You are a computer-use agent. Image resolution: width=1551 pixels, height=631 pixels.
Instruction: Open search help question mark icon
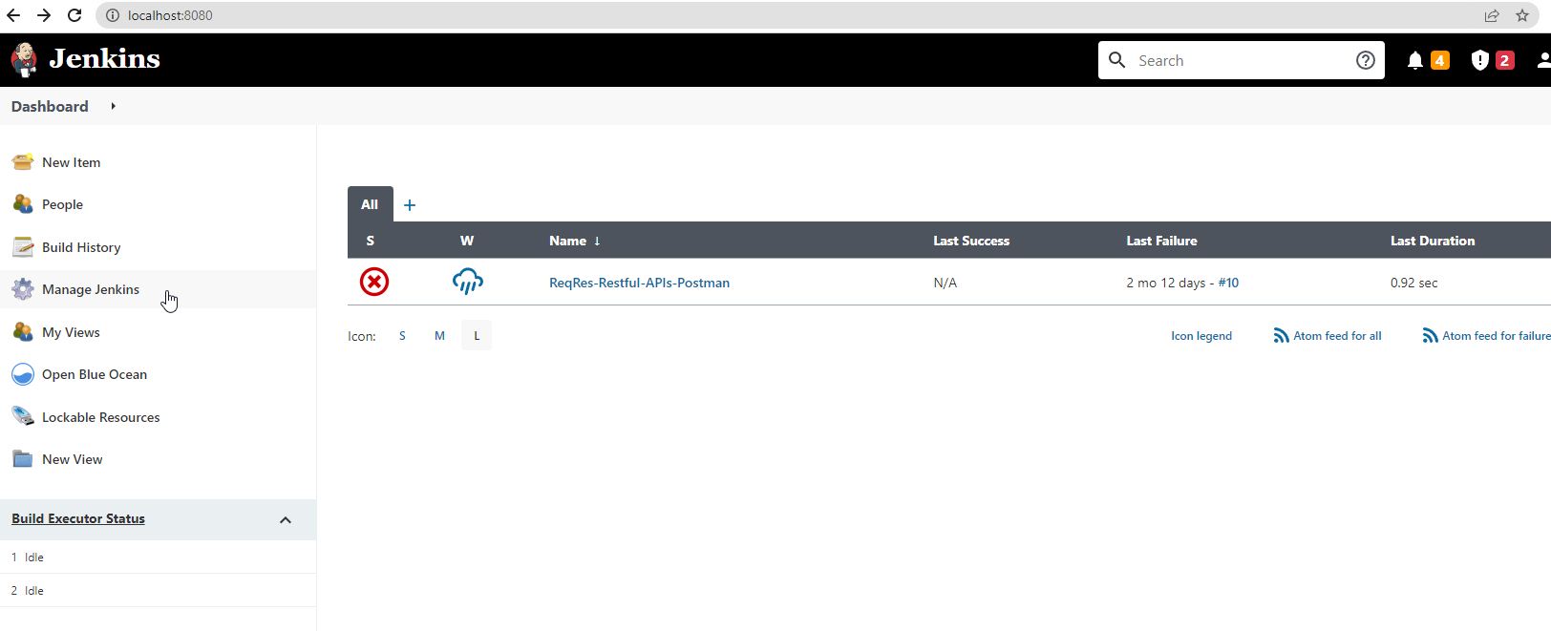point(1366,60)
